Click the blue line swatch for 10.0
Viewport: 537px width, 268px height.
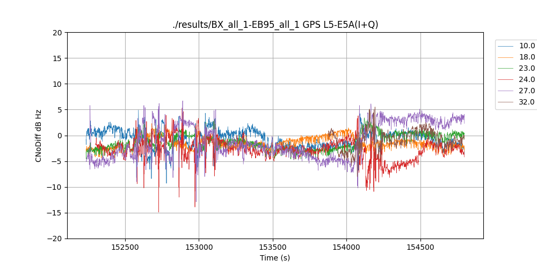[x=506, y=46]
